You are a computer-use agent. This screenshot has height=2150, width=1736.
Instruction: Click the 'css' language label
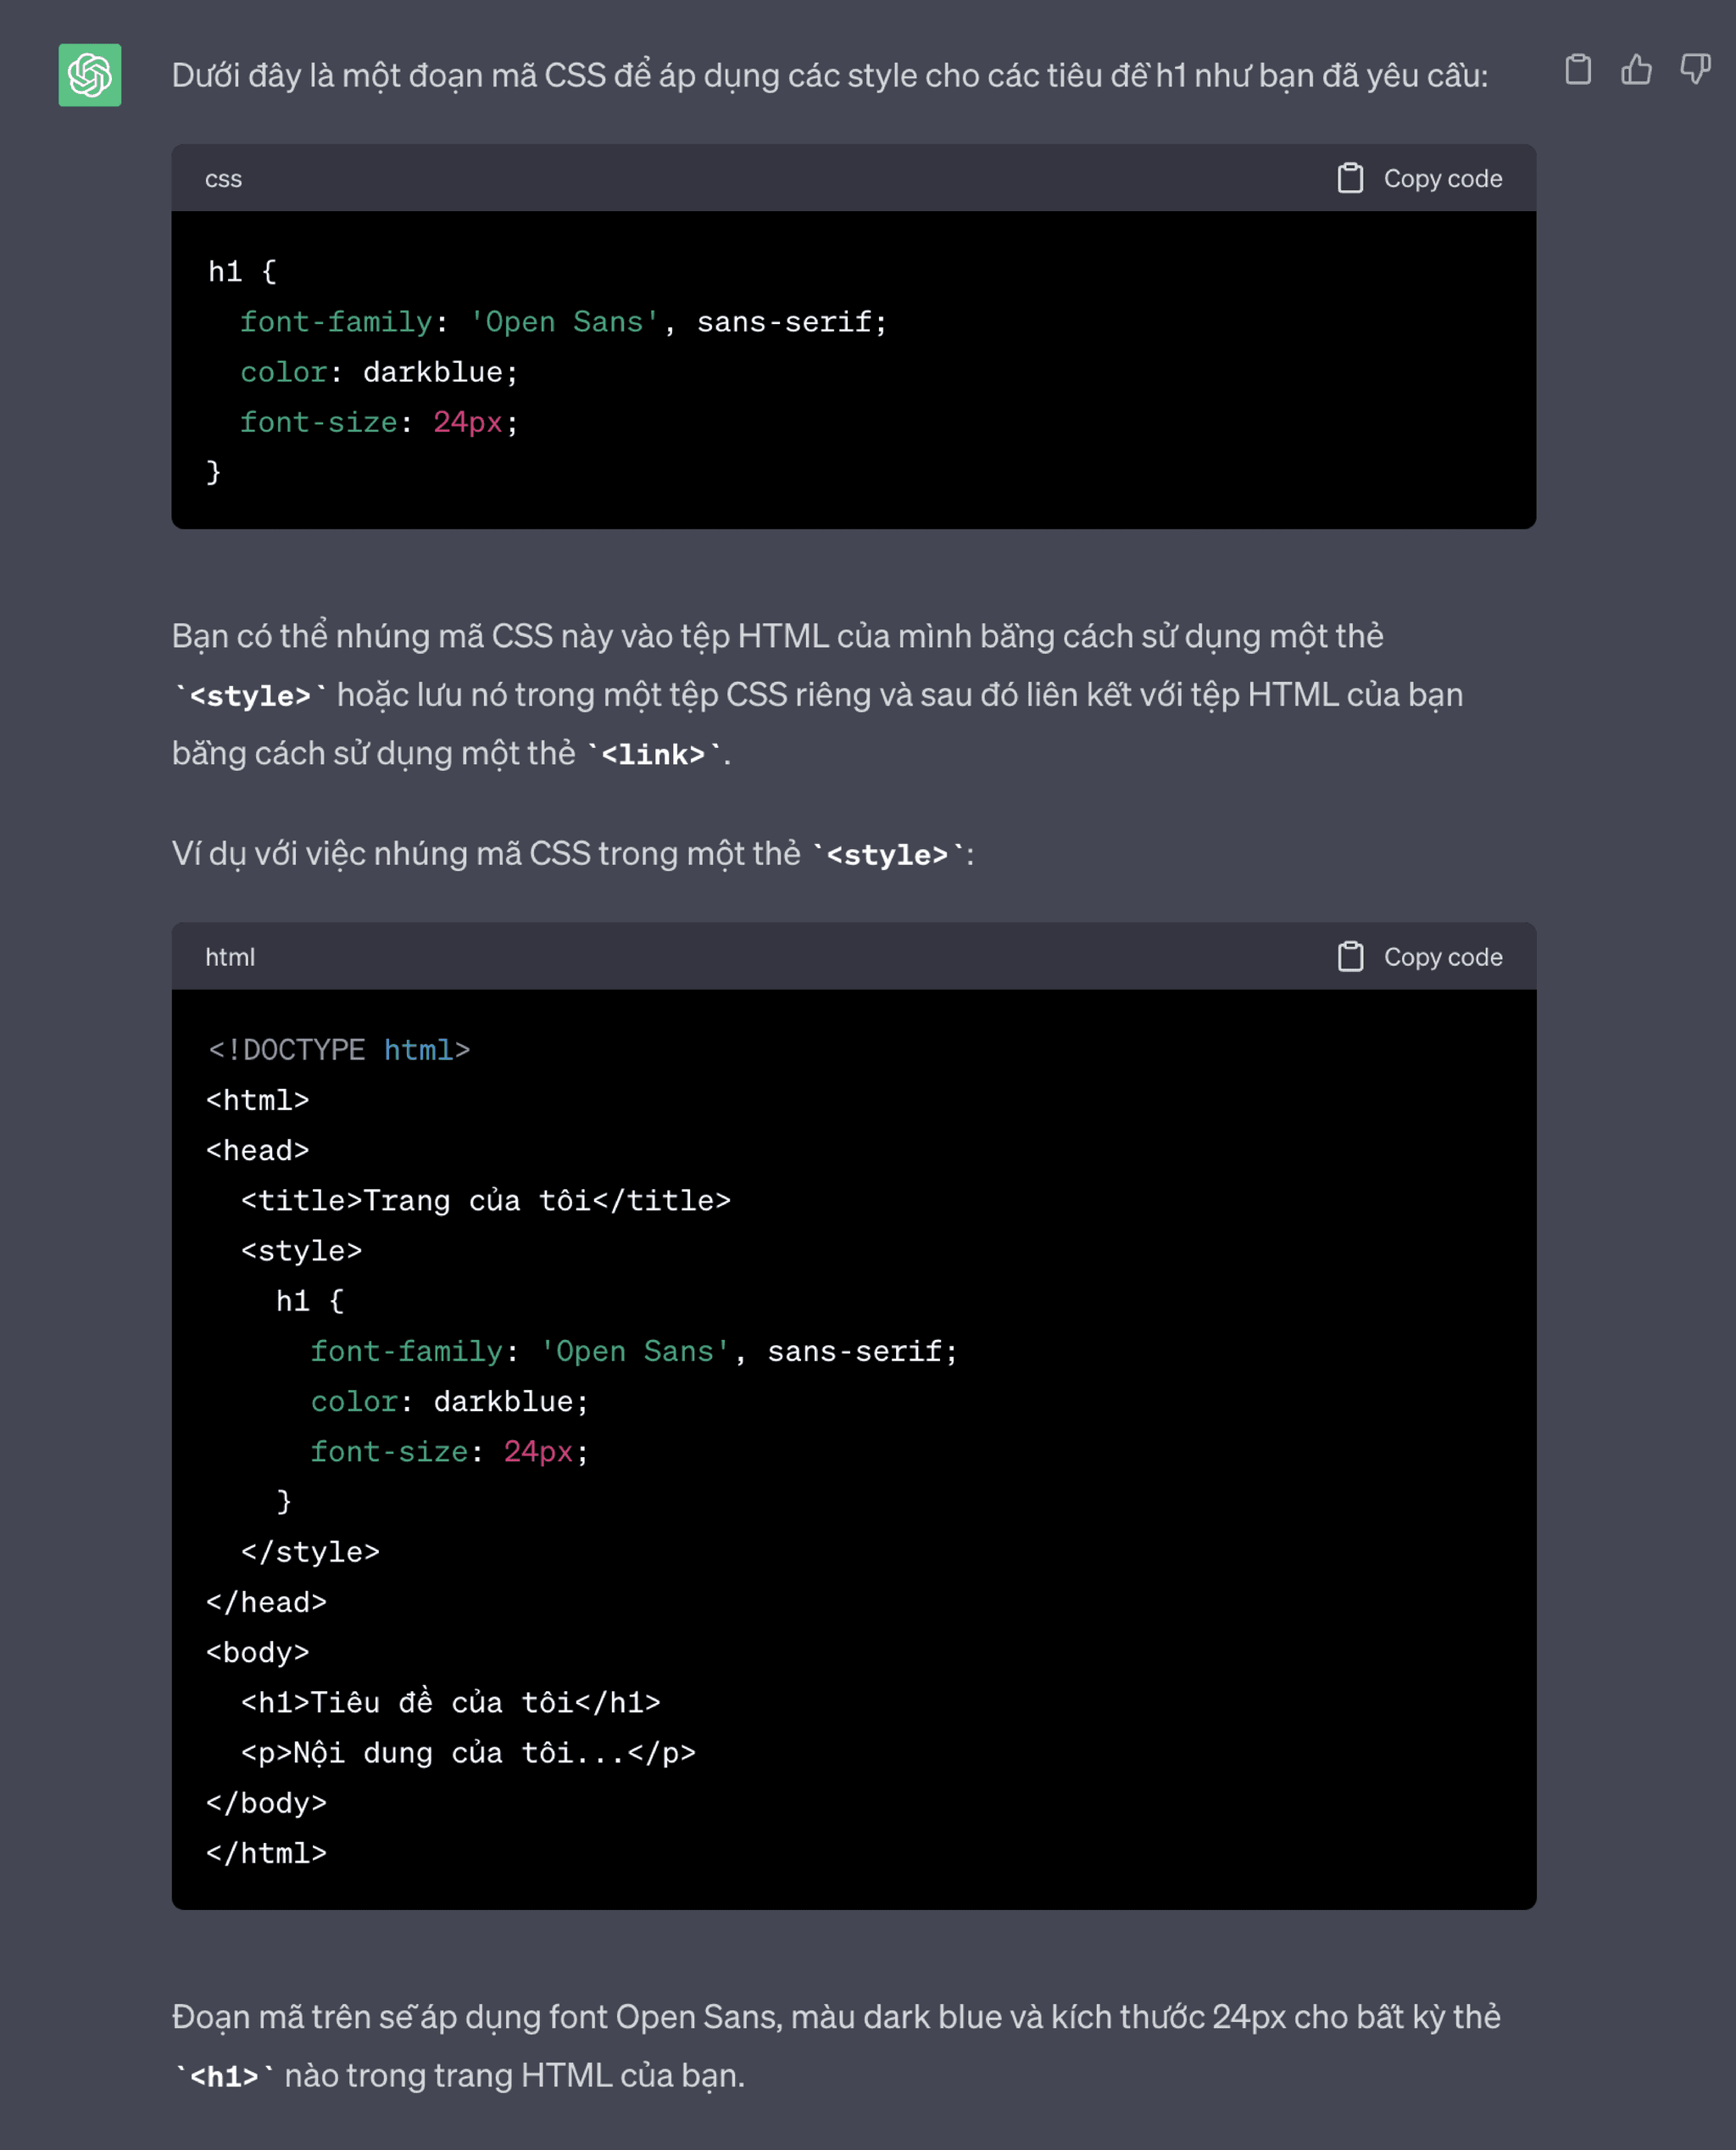223,179
